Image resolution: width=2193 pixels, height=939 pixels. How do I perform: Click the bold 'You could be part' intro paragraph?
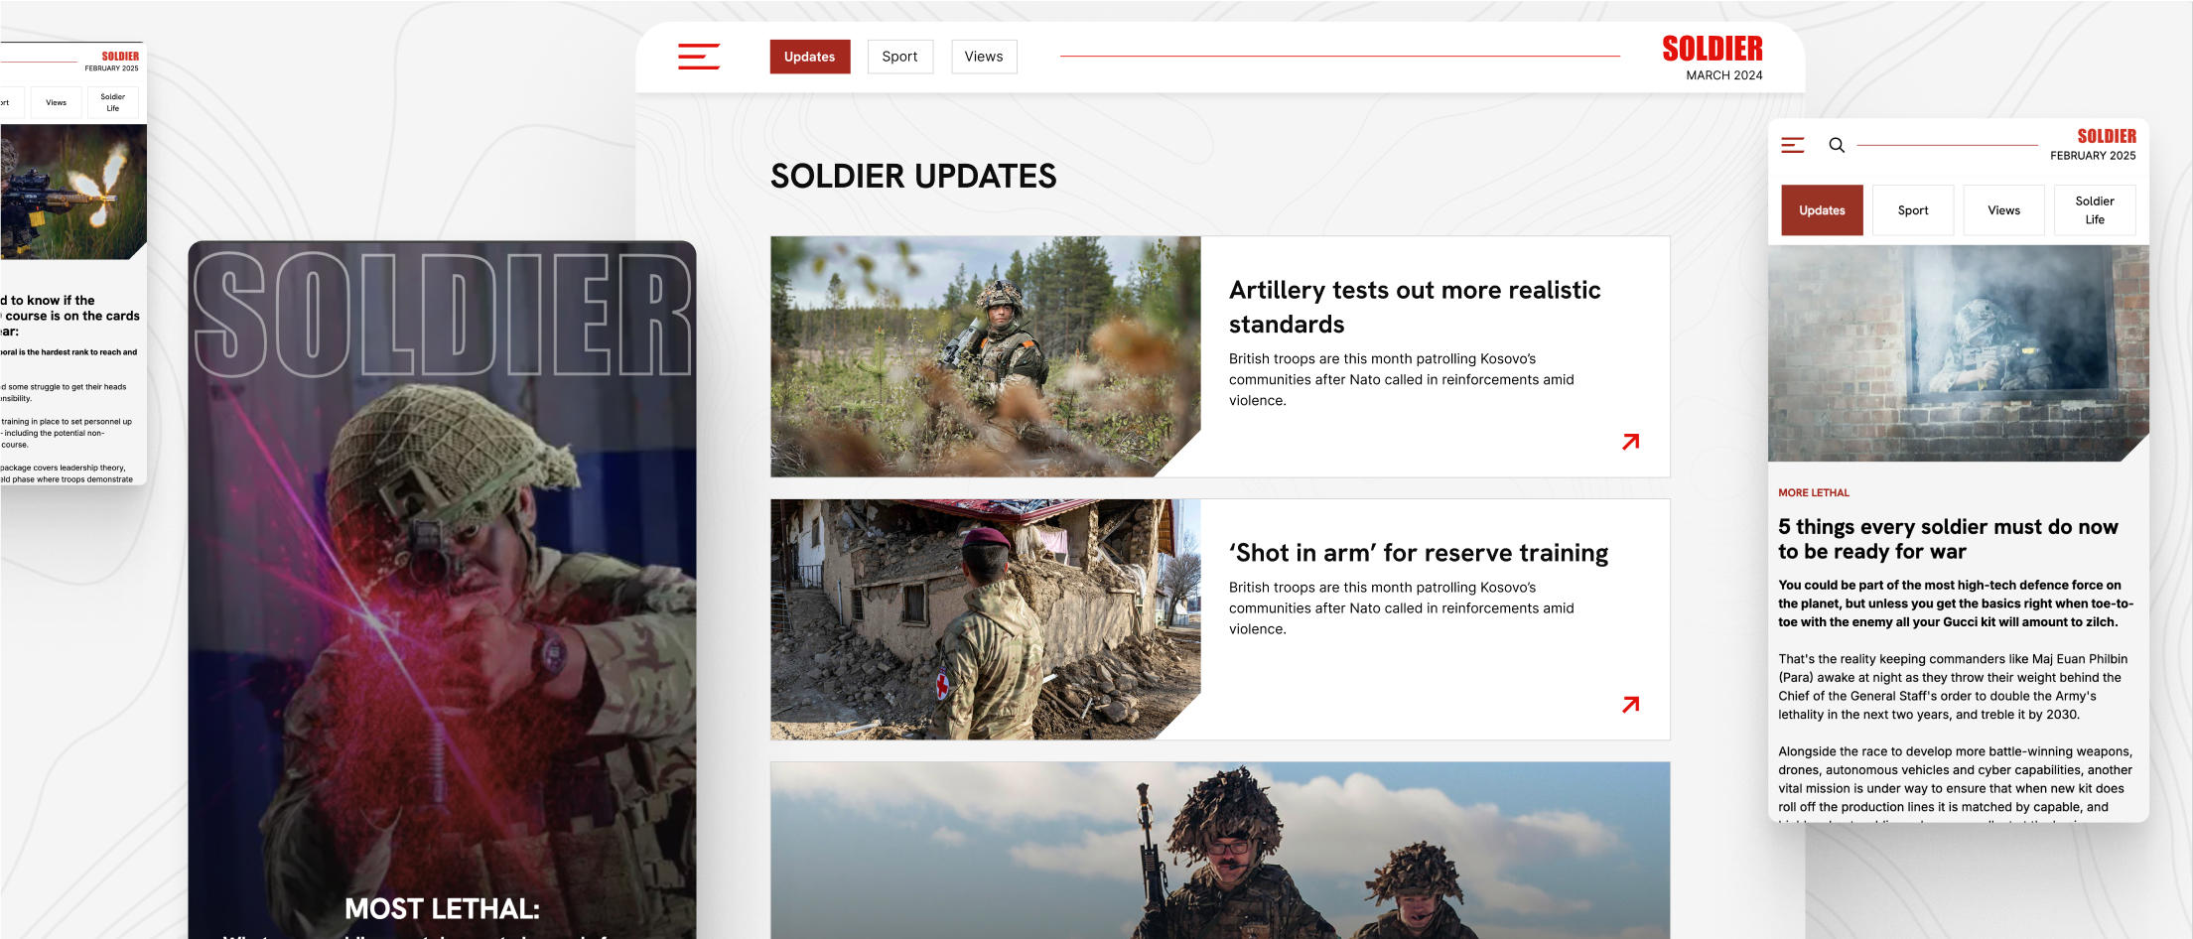click(x=1956, y=604)
